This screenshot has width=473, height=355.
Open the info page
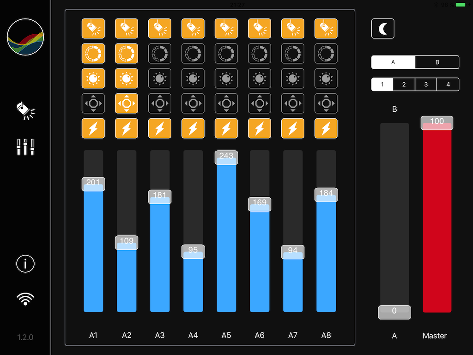click(25, 264)
